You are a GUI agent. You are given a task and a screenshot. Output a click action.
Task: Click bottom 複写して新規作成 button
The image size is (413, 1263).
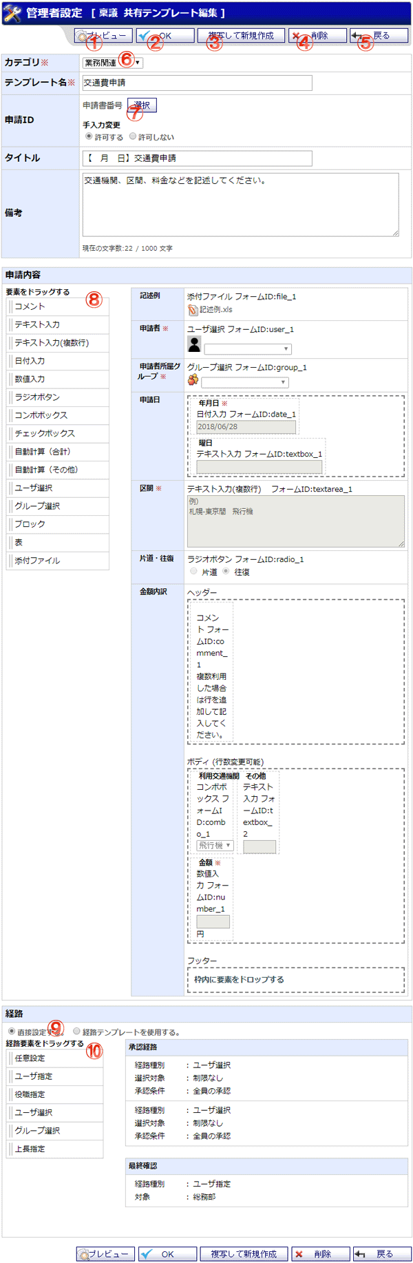244,1254
